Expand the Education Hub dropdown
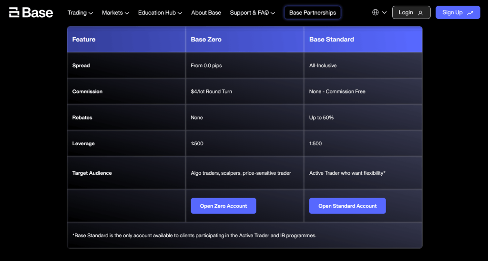The image size is (488, 261). pyautogui.click(x=160, y=13)
